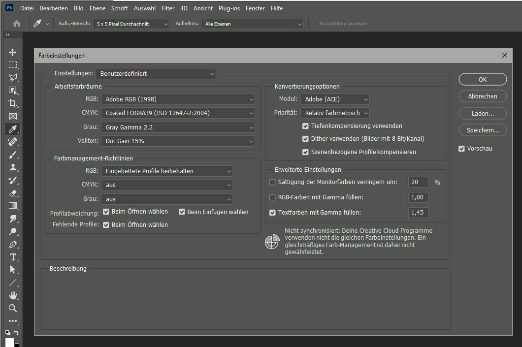Screen dimensions: 522x347
Task: Select the Type tool
Action: (13, 257)
